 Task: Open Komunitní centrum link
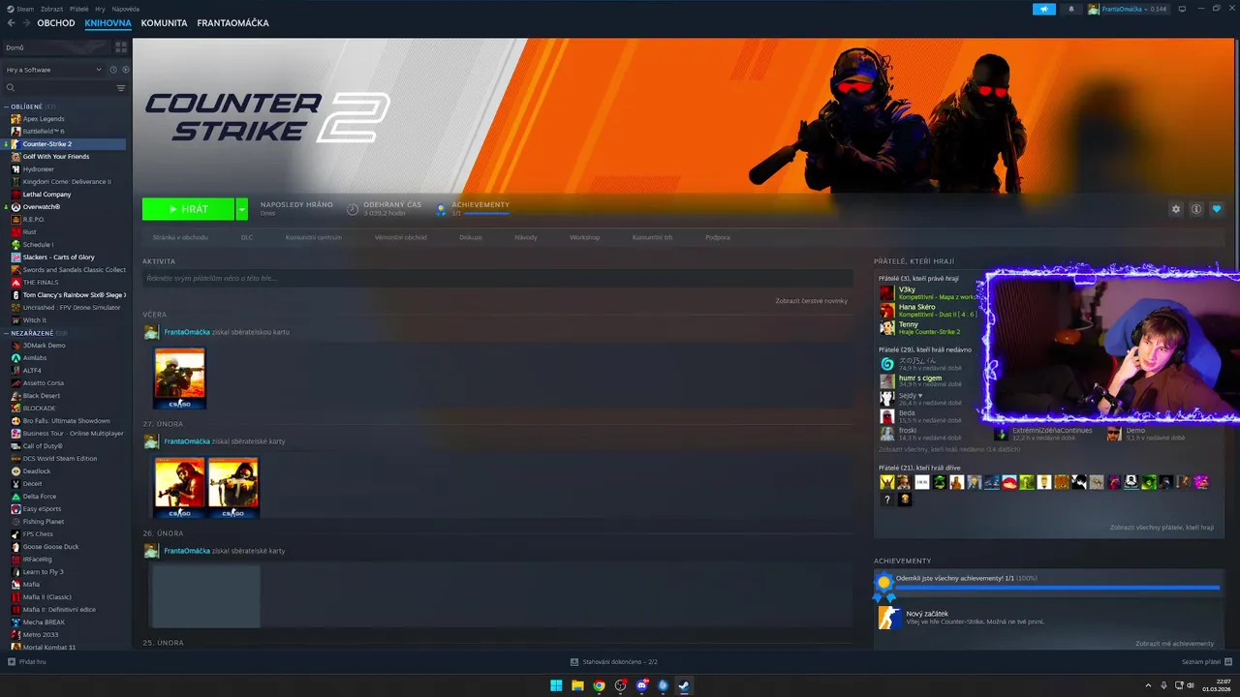pyautogui.click(x=314, y=237)
